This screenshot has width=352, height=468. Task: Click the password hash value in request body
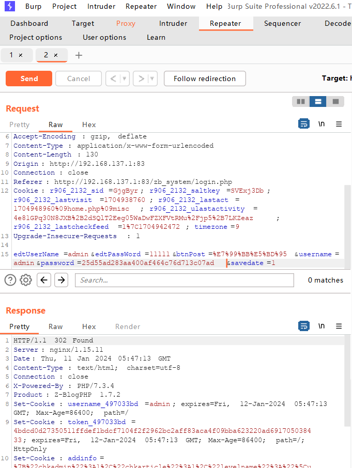(x=148, y=263)
